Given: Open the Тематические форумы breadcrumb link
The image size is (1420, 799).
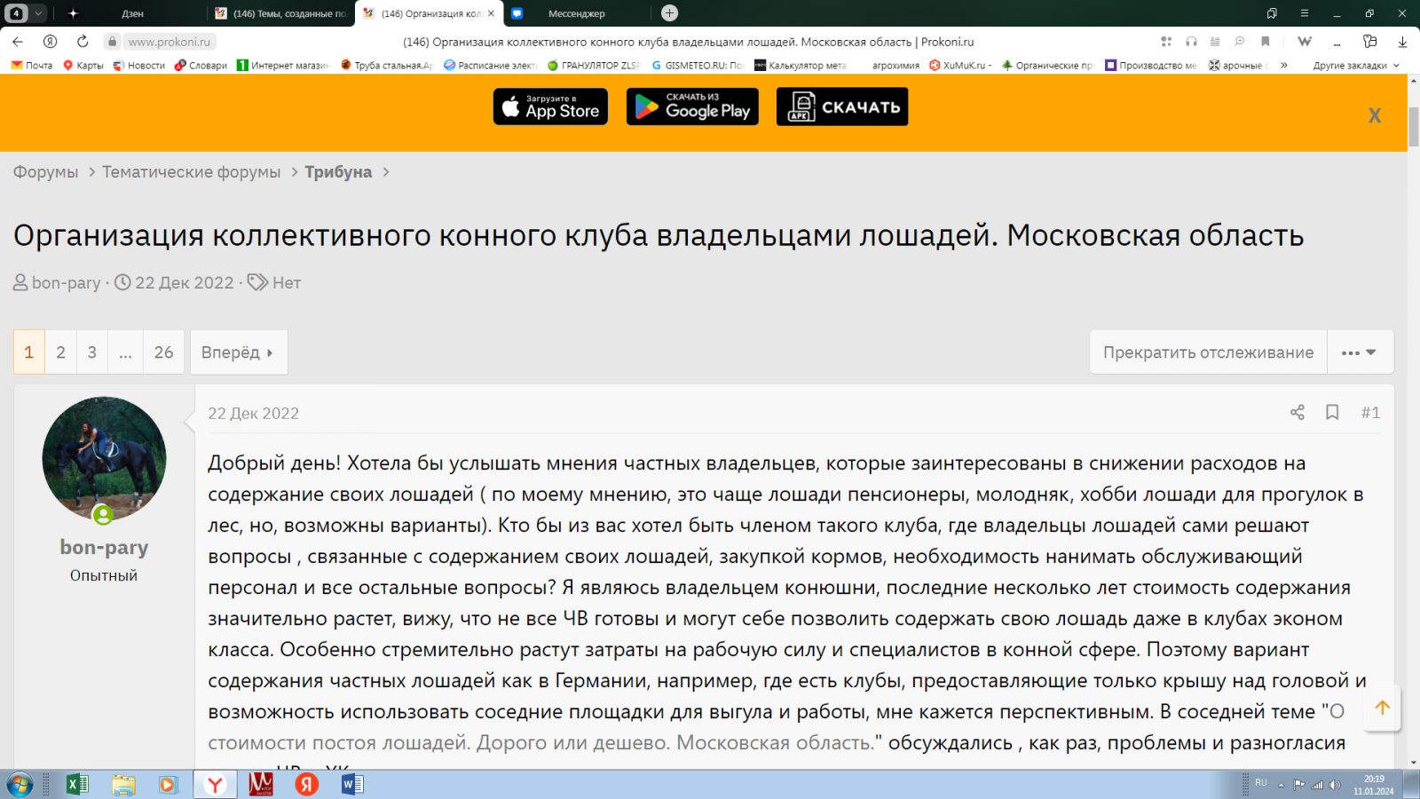Looking at the screenshot, I should [x=191, y=172].
